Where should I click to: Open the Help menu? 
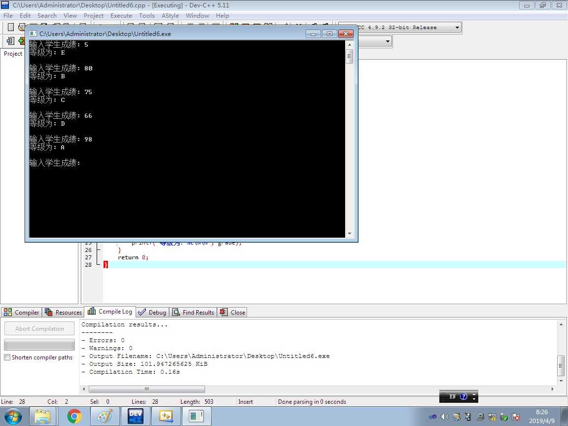pos(222,16)
